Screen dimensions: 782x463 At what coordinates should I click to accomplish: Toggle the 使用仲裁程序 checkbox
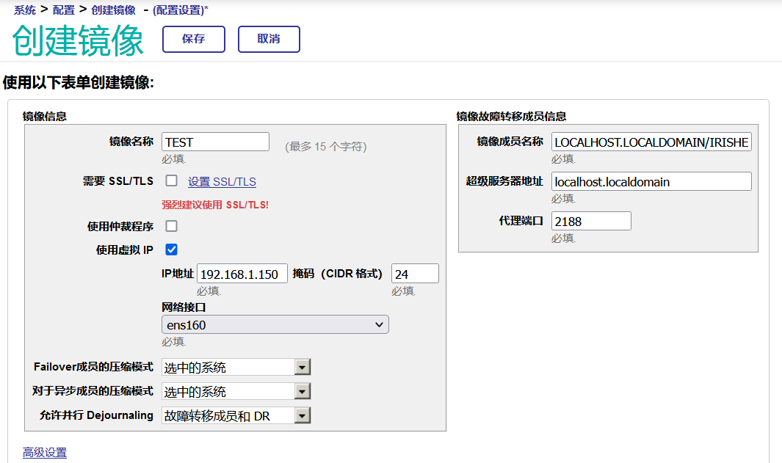coord(172,226)
